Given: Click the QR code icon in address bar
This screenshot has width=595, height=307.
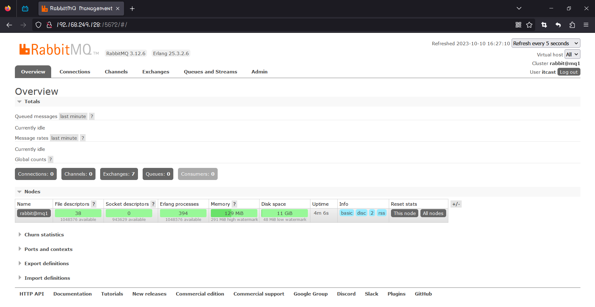Looking at the screenshot, I should 518,25.
